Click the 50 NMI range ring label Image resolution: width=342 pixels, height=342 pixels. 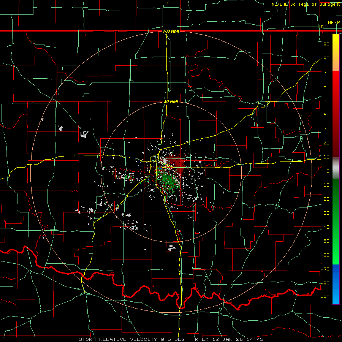tap(171, 101)
